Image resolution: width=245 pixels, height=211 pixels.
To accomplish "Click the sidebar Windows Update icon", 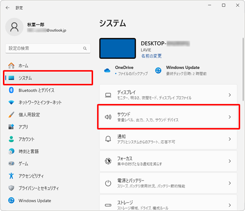I will pyautogui.click(x=11, y=200).
